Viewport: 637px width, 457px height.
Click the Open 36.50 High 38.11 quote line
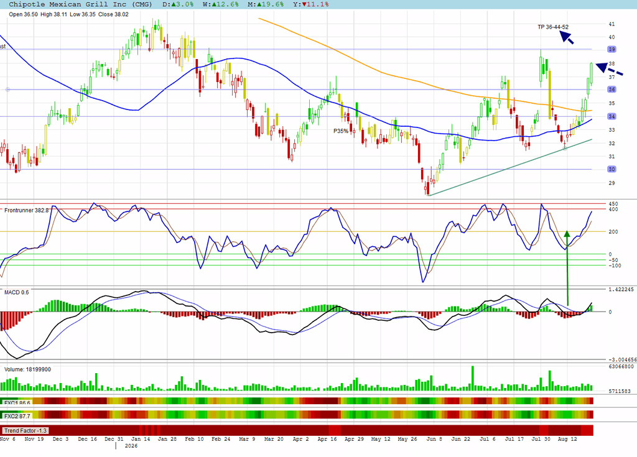(x=68, y=14)
